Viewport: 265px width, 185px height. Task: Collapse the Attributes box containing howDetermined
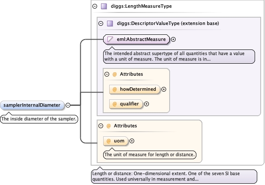[x=107, y=74]
